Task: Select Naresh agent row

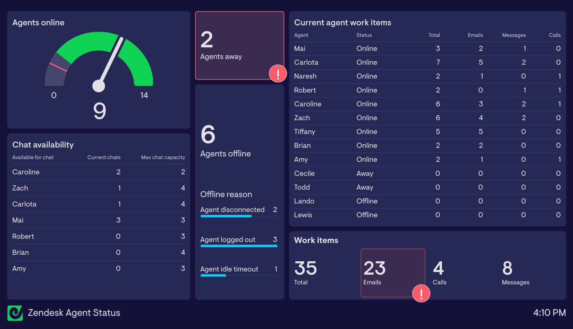Action: coord(427,76)
